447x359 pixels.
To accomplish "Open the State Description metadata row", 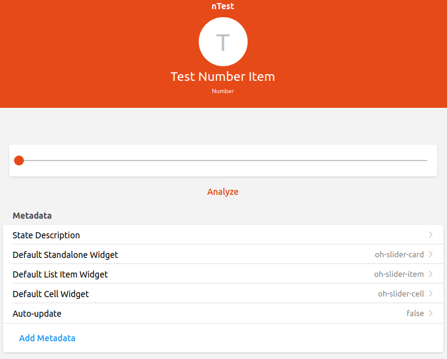I will click(46, 235).
